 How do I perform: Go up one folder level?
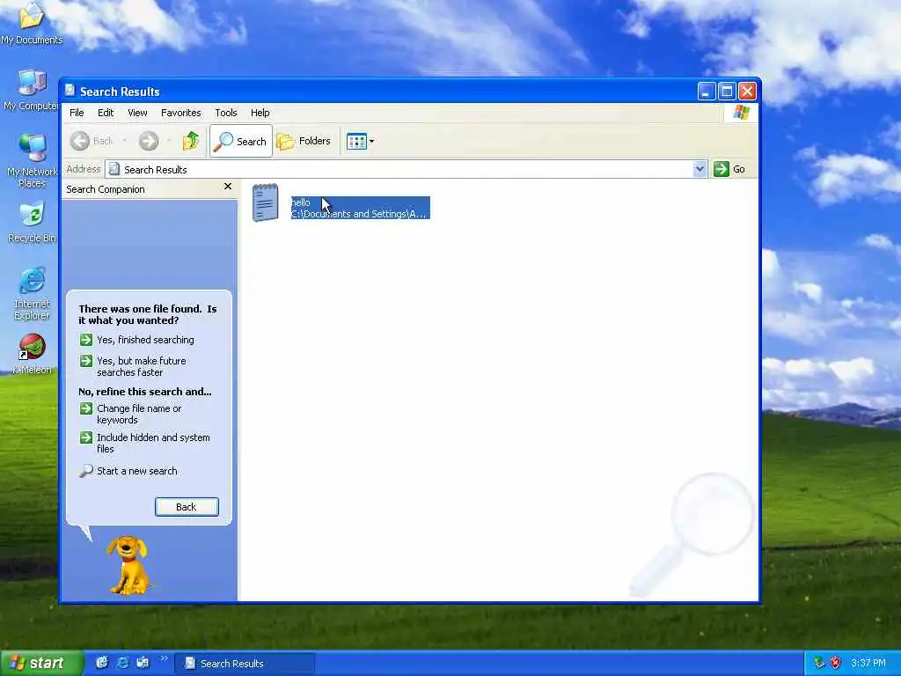(x=191, y=141)
